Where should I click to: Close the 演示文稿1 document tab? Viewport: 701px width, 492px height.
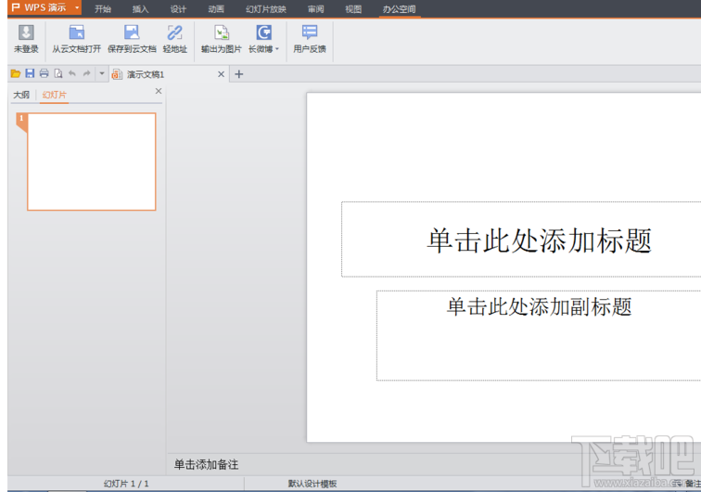point(221,74)
